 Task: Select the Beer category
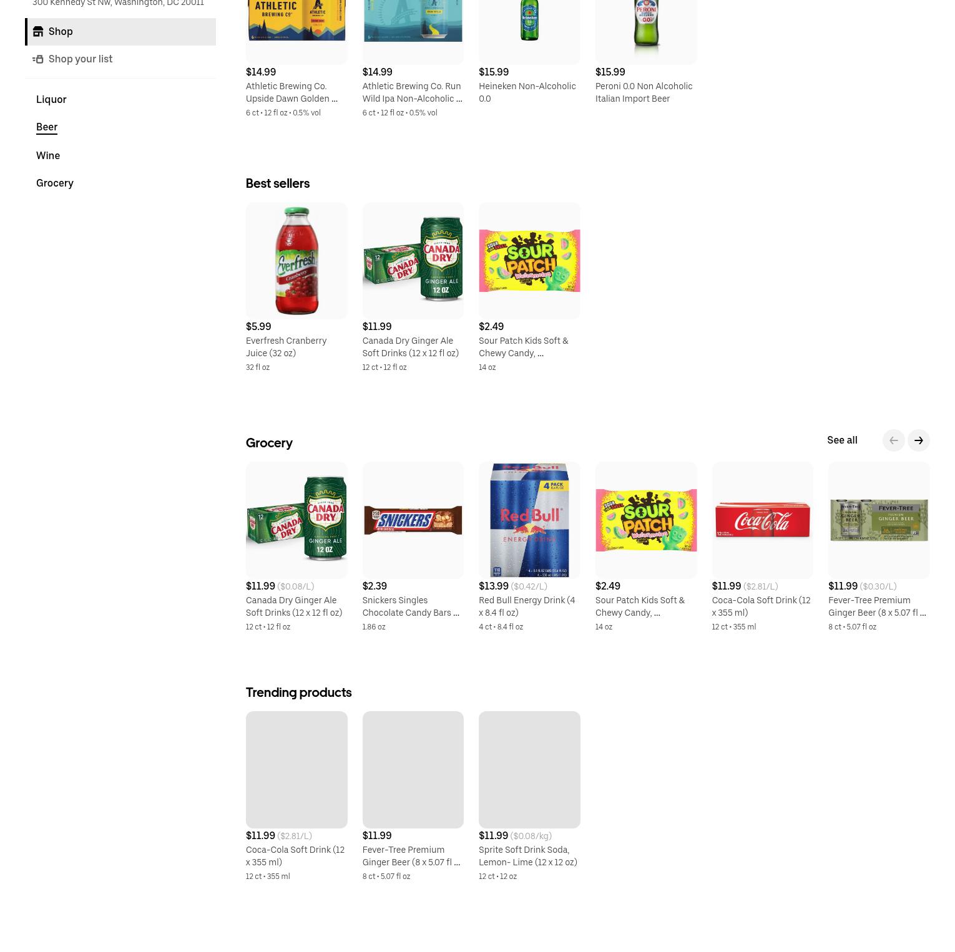click(47, 127)
